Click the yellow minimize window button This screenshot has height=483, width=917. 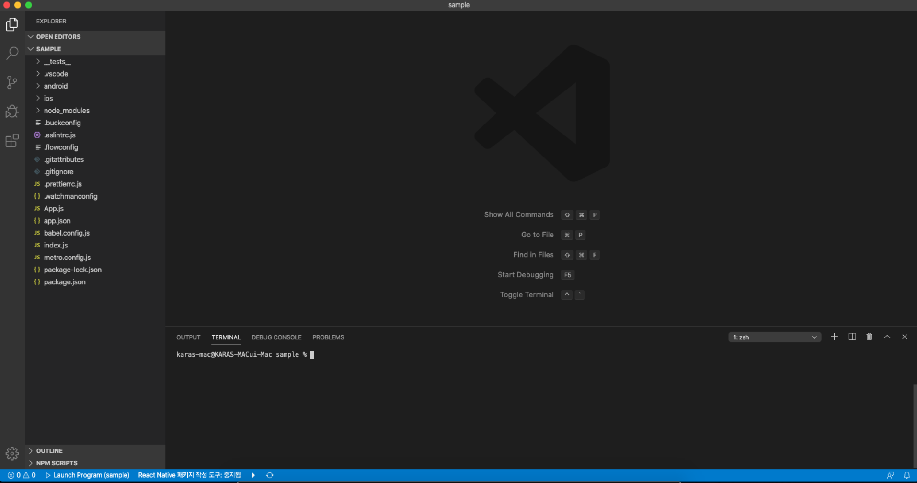[x=18, y=5]
